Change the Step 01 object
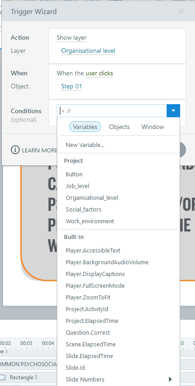The image size is (195, 386). 72,87
